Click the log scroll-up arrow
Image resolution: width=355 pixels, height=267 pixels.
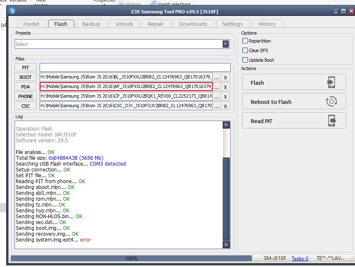pos(227,125)
